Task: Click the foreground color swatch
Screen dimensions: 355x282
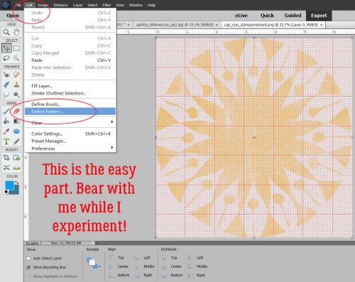Action: point(9,185)
